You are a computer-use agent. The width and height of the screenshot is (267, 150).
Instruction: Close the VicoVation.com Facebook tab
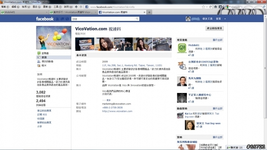[144, 12]
